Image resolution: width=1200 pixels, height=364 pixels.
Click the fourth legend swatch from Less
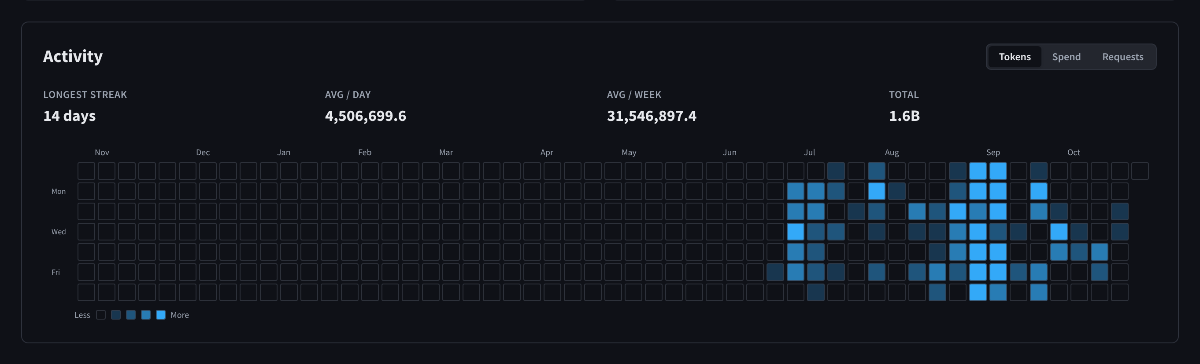146,315
